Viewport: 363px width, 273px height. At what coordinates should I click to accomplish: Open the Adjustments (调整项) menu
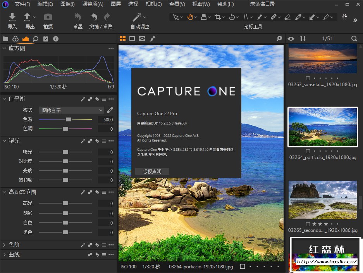(x=93, y=4)
